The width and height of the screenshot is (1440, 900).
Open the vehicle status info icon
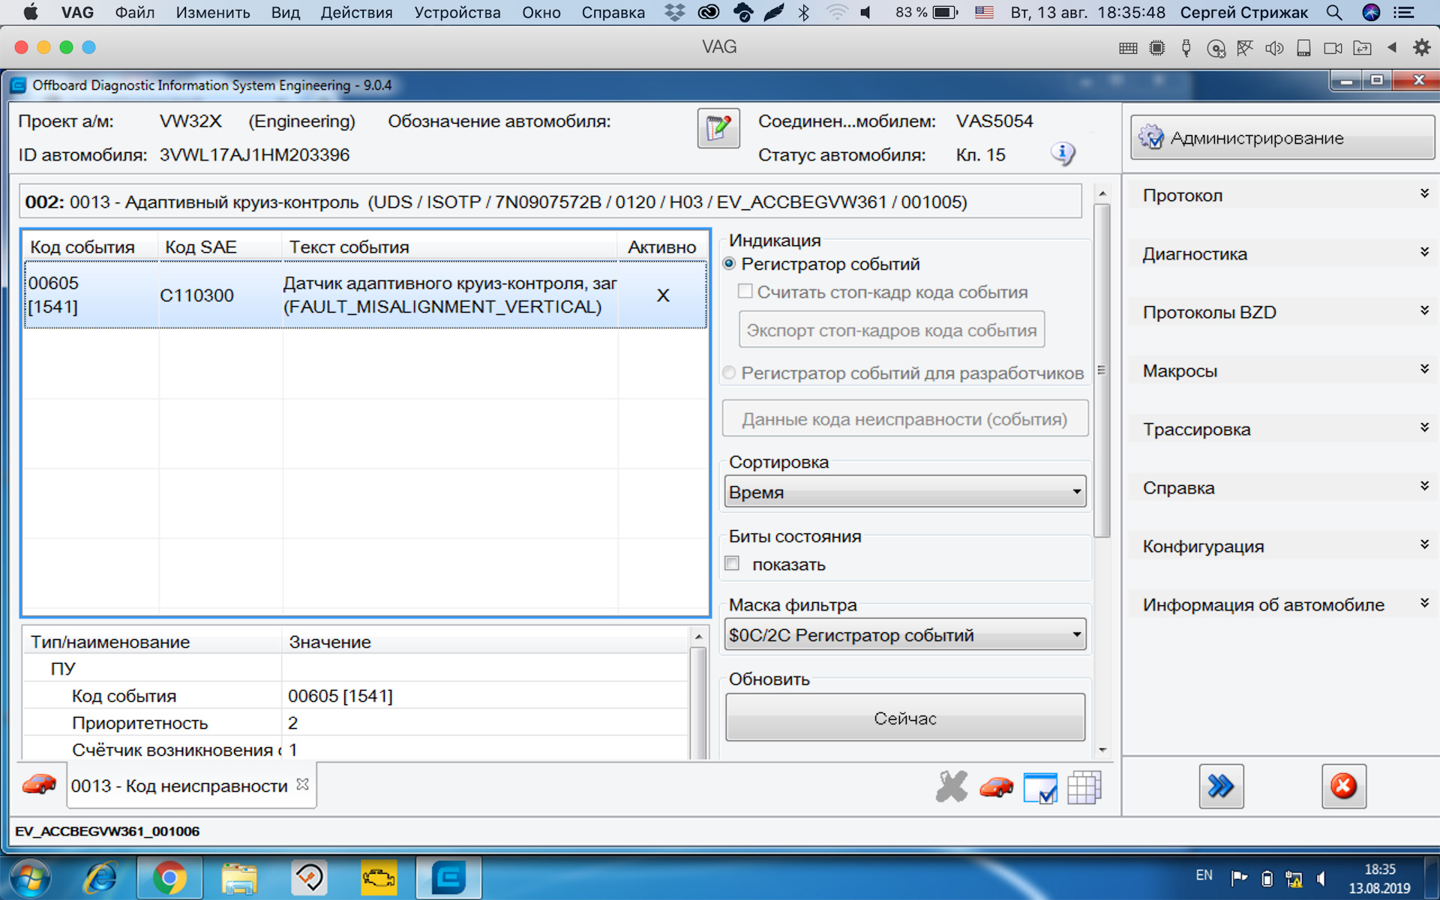click(1062, 154)
